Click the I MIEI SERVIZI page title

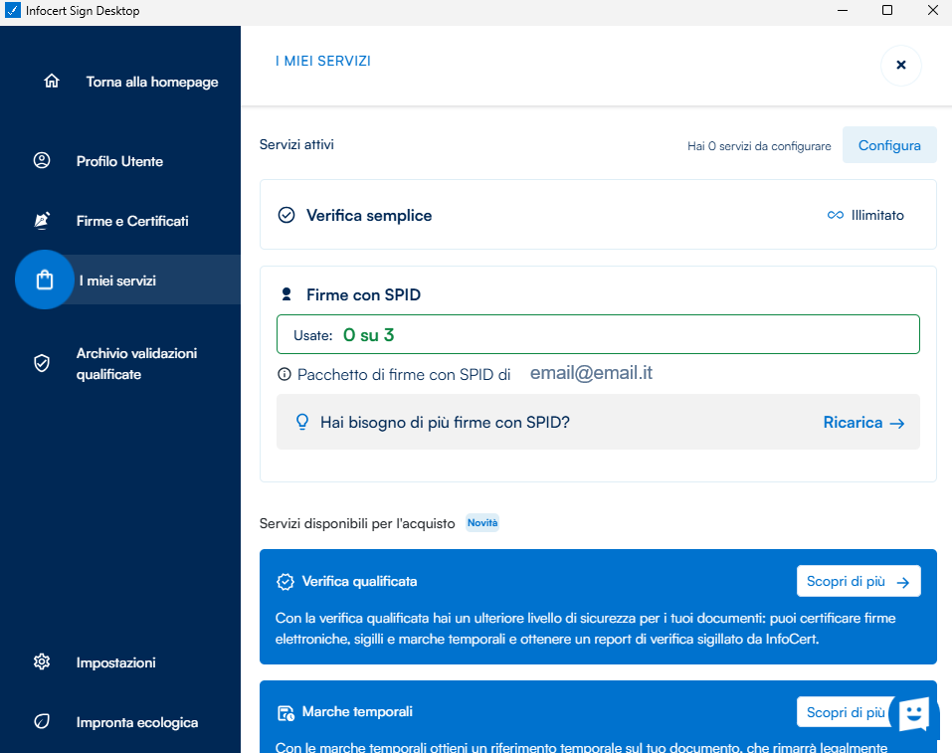(323, 61)
